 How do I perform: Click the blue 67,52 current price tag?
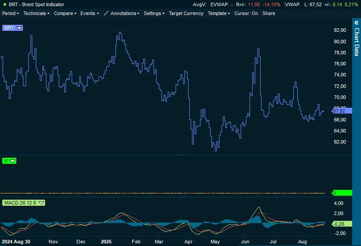click(x=342, y=111)
